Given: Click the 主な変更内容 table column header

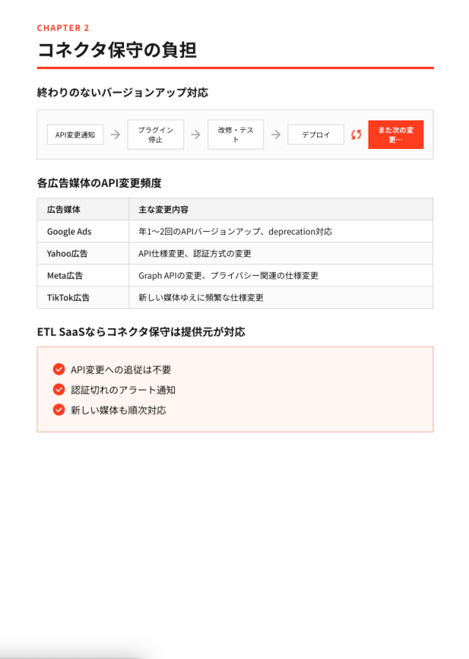Looking at the screenshot, I should tap(164, 209).
